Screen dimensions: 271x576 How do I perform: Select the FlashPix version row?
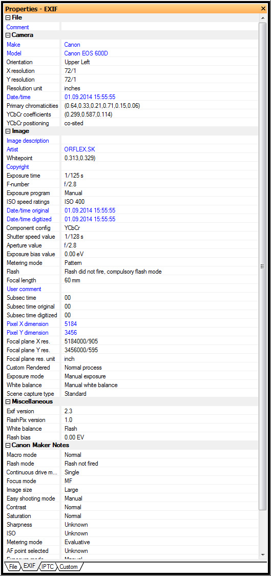131,420
